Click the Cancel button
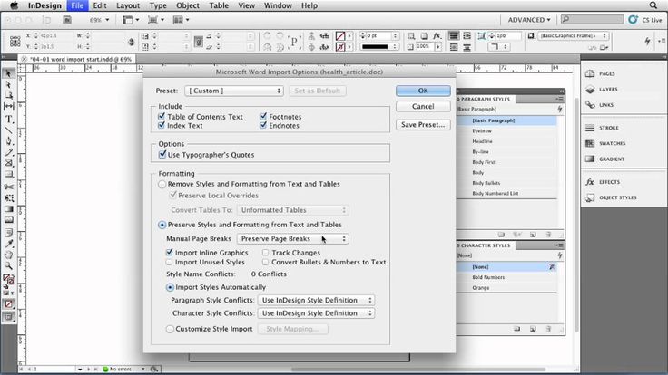The width and height of the screenshot is (668, 375). tap(423, 106)
